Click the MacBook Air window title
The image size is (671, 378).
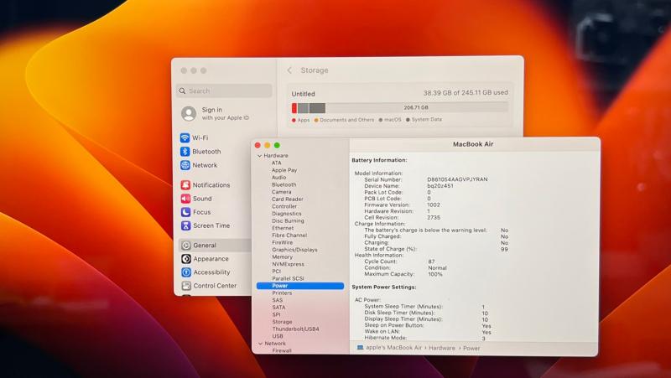point(473,144)
